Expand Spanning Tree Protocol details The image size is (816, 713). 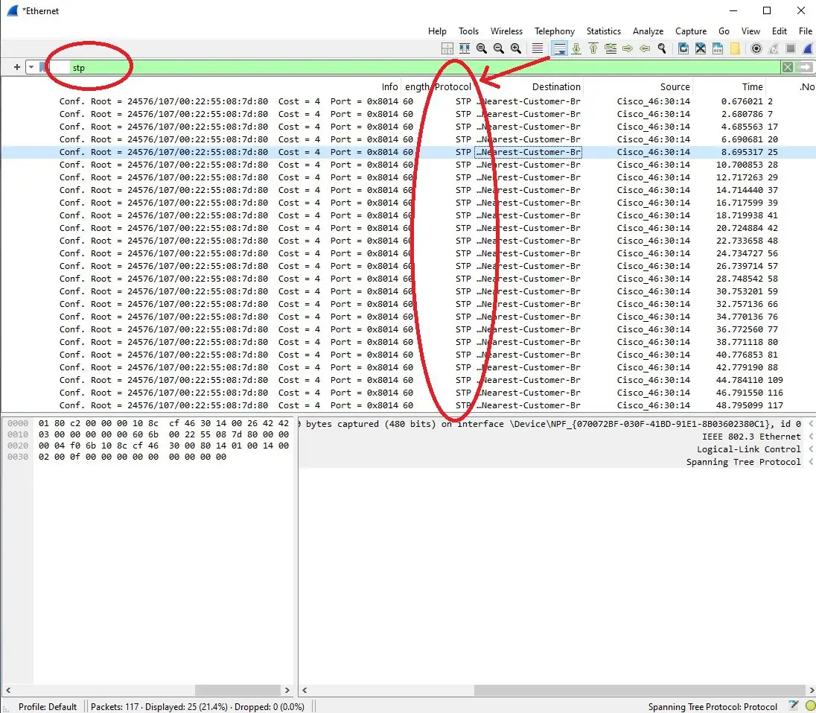coord(810,462)
